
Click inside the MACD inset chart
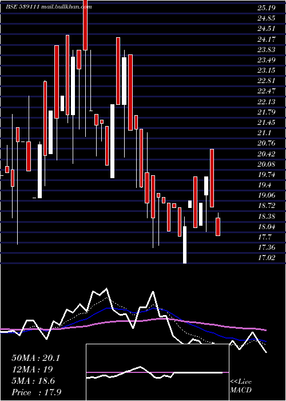[x=157, y=372]
